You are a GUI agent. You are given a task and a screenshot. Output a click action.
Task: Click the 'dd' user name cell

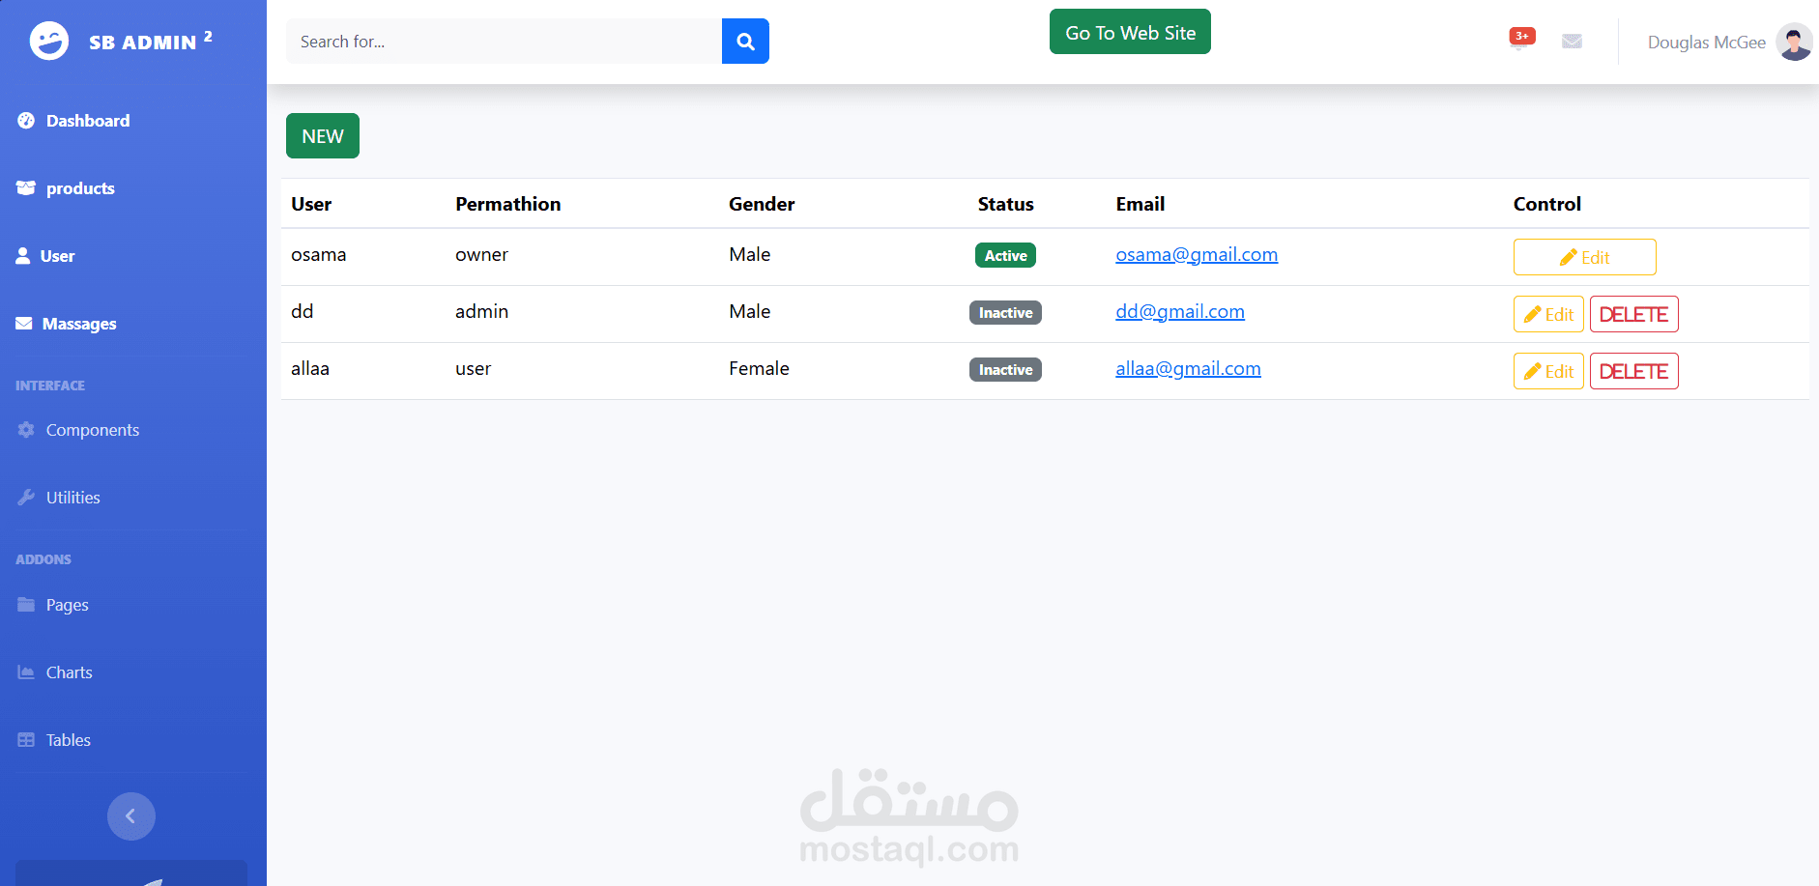point(302,311)
